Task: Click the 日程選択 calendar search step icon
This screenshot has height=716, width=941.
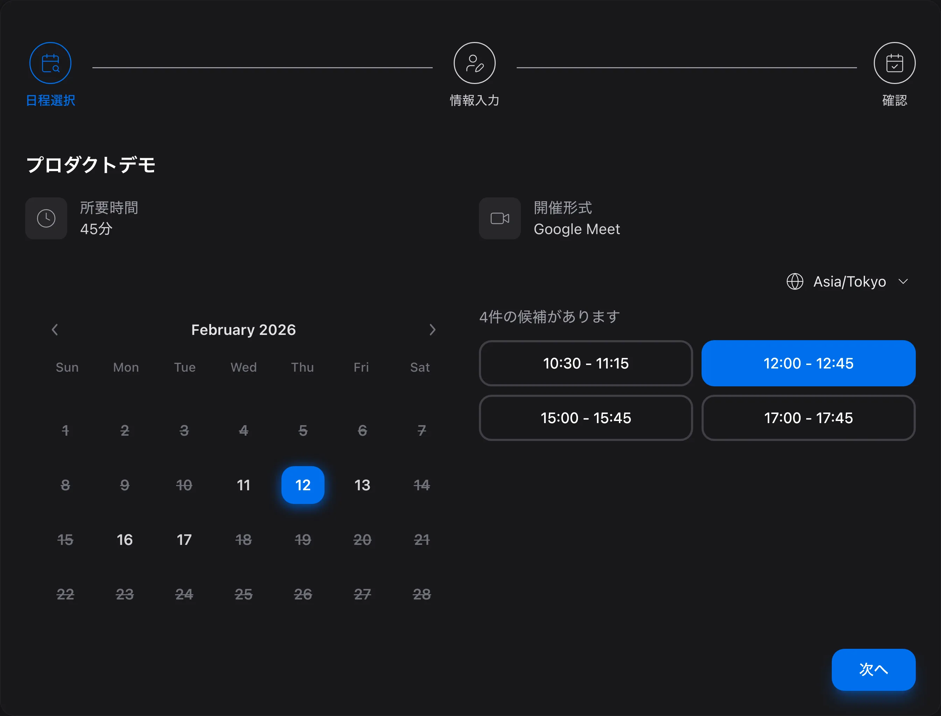Action: [50, 63]
